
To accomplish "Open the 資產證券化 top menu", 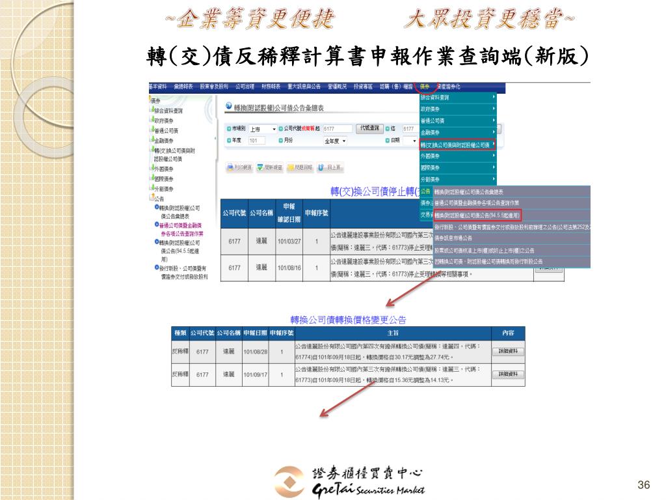I will tap(449, 87).
